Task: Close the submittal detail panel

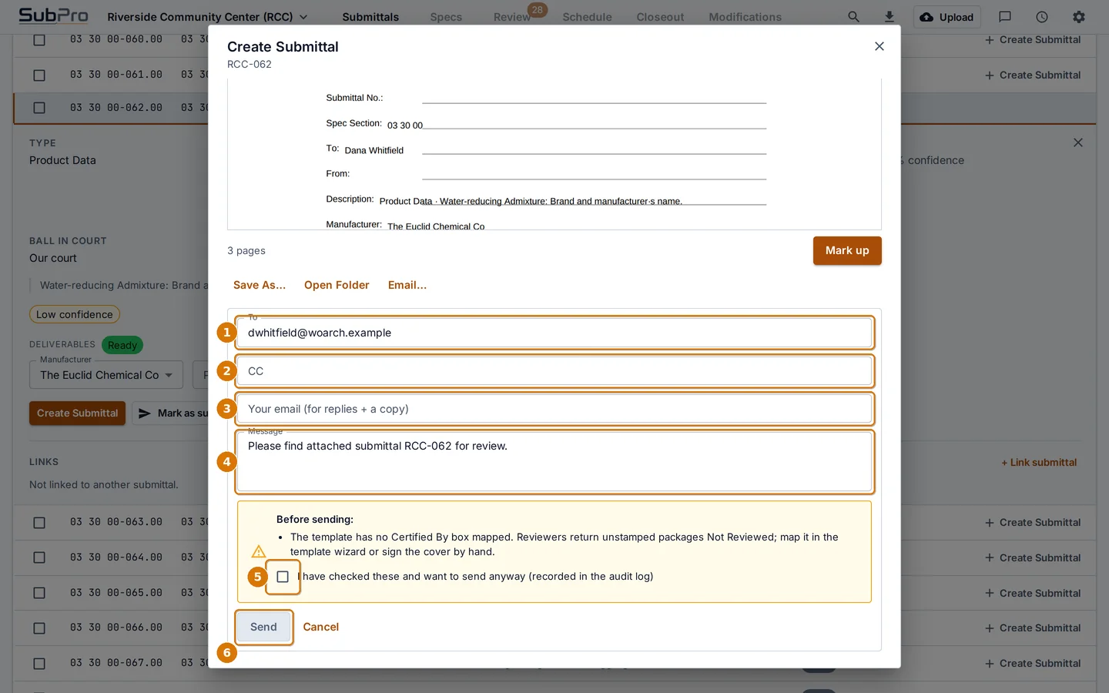Action: (1078, 142)
